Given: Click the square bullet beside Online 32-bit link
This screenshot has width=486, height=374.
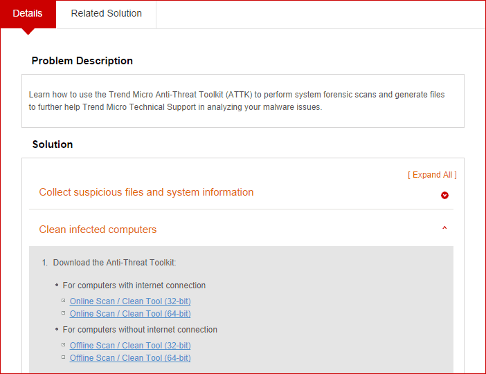Looking at the screenshot, I should click(64, 300).
